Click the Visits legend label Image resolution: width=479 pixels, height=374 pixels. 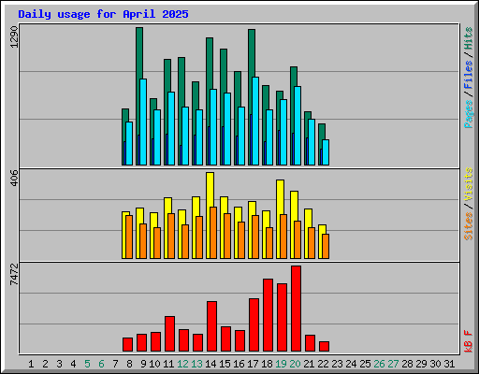[x=469, y=184]
